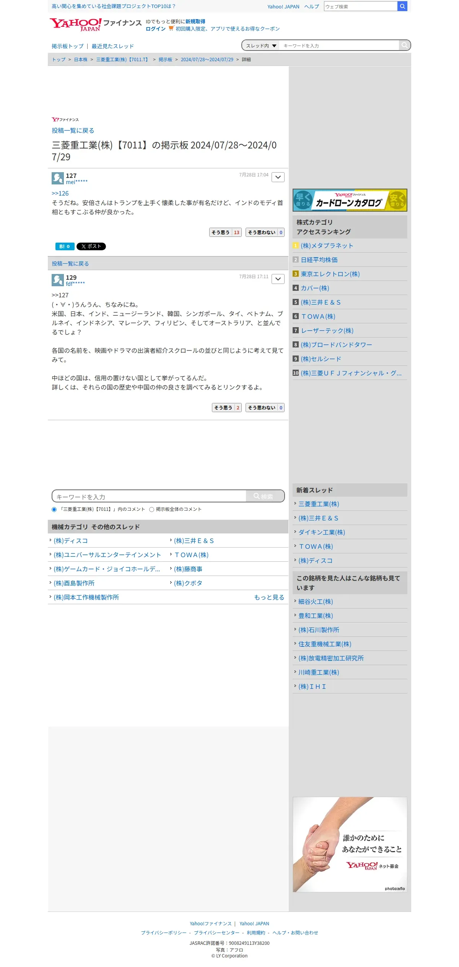Click the blue web search magnifier button
Image resolution: width=459 pixels, height=967 pixels.
pyautogui.click(x=402, y=6)
